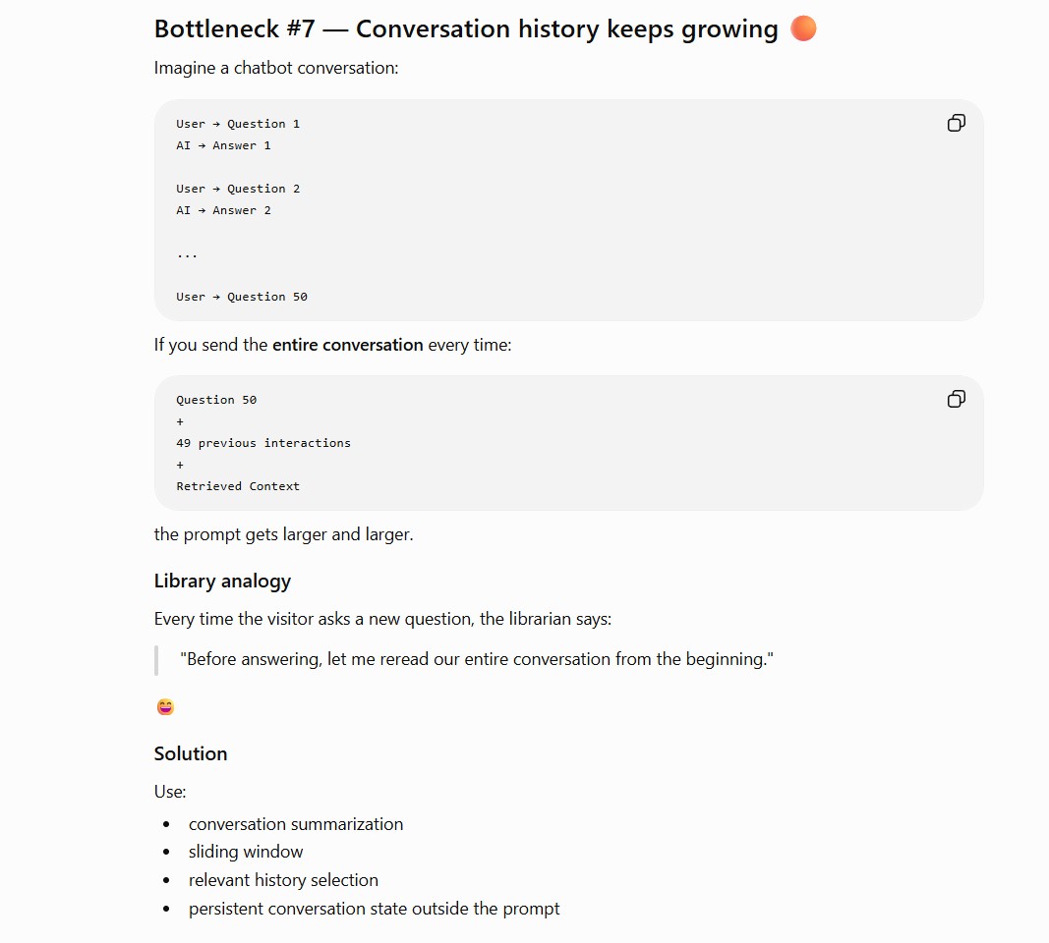Click the Solution subheading
The height and width of the screenshot is (943, 1049).
pos(191,753)
